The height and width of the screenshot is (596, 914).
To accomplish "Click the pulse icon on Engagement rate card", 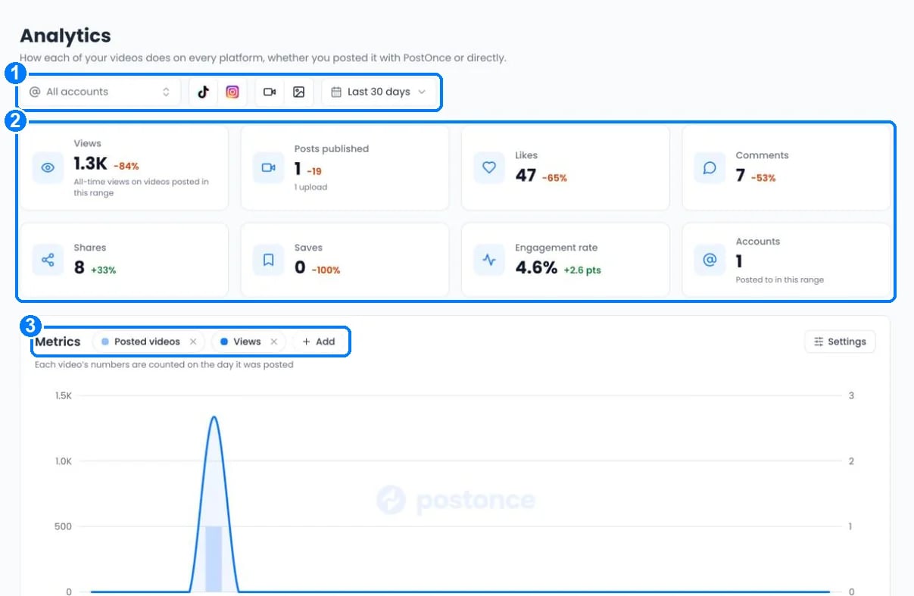I will pos(489,260).
